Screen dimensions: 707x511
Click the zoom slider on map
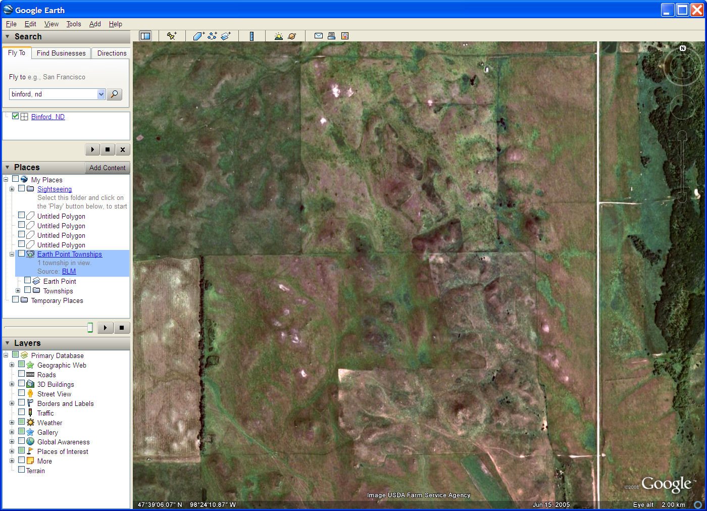coord(682,167)
